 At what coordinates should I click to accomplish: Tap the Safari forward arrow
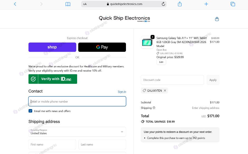pyautogui.click(x=41, y=4)
